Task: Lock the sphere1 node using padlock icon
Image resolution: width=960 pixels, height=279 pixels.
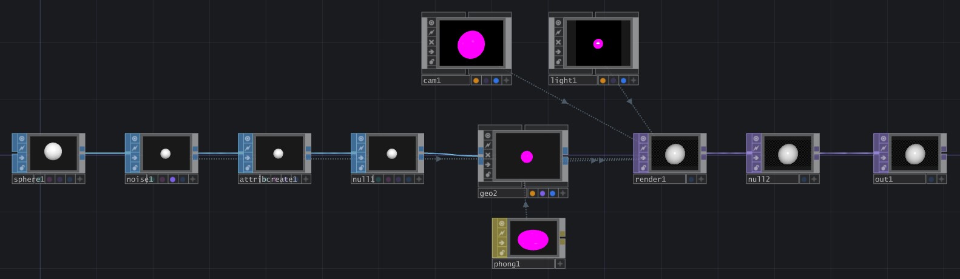Action: (x=22, y=167)
